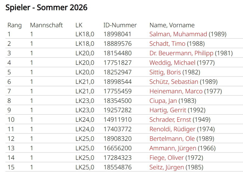The height and width of the screenshot is (174, 243).
Task: Select the Hartig, Gerrit link
Action: (167, 110)
